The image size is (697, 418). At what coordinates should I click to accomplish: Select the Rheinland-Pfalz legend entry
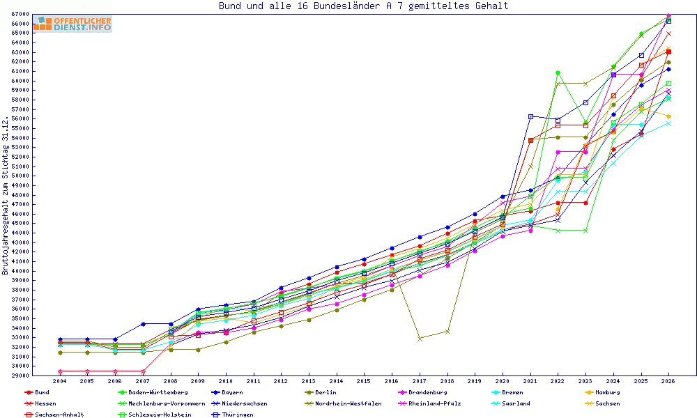429,404
